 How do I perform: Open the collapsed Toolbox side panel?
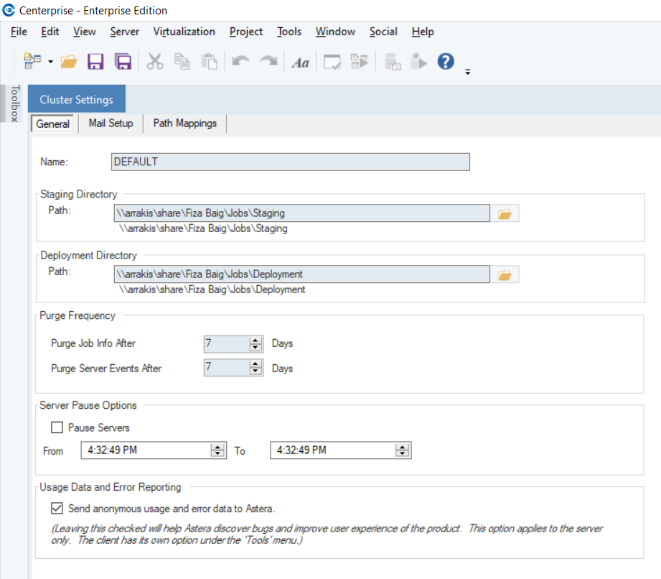click(x=13, y=104)
